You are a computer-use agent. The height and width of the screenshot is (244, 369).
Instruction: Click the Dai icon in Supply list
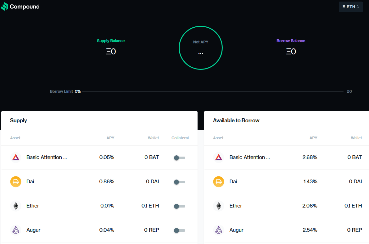coord(16,182)
